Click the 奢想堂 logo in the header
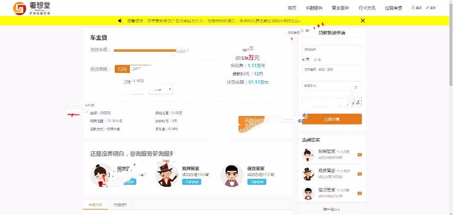The image size is (453, 215). coord(32,8)
